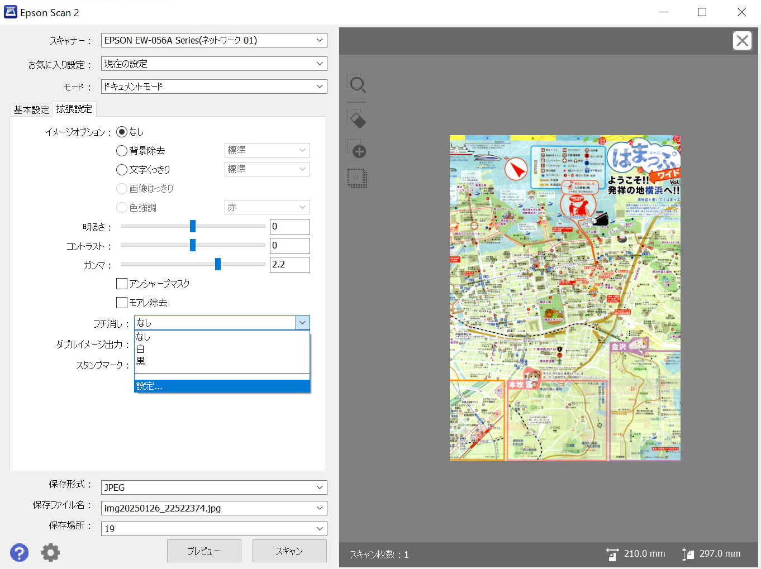Image resolution: width=761 pixels, height=569 pixels.
Task: Select the eraser icon beside the preview
Action: click(357, 119)
